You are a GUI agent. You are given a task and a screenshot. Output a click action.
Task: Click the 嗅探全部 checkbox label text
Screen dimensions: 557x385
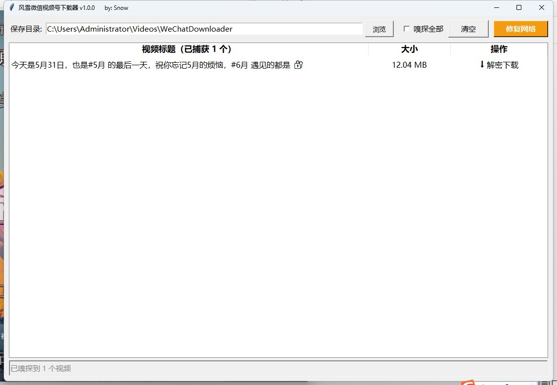(x=428, y=29)
